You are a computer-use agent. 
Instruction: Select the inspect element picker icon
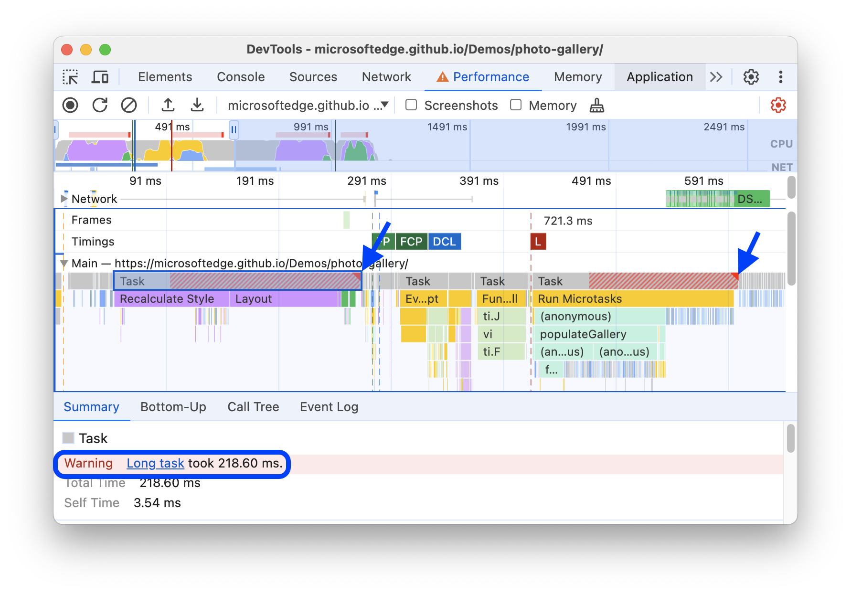point(70,76)
